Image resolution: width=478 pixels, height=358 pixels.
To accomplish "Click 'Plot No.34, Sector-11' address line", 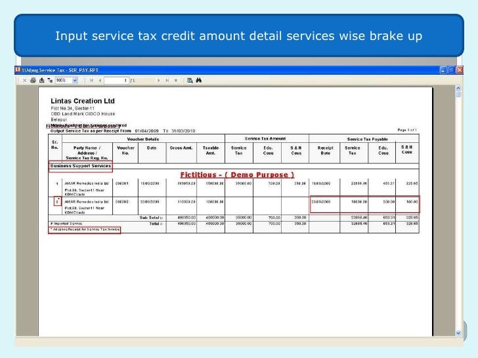I will 72,108.
